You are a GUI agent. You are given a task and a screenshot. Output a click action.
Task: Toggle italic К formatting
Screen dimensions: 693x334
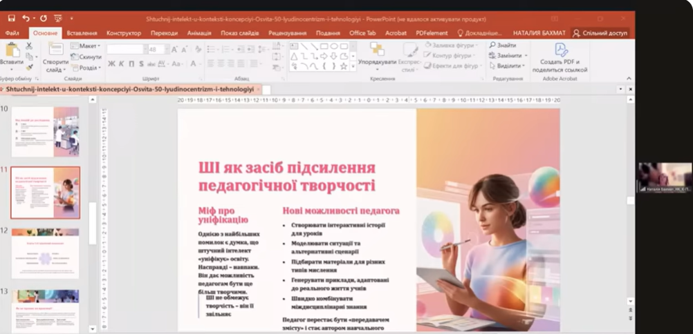[x=121, y=64]
